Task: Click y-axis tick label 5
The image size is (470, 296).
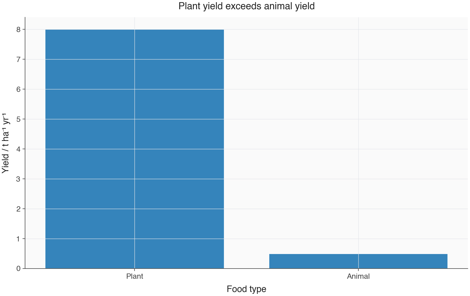Action: coord(19,119)
